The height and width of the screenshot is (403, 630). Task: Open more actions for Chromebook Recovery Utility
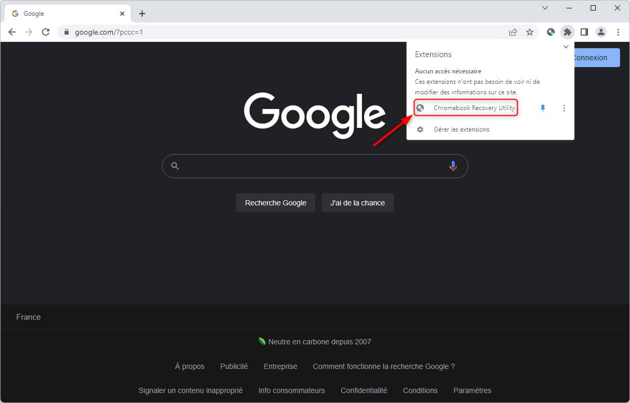[564, 108]
